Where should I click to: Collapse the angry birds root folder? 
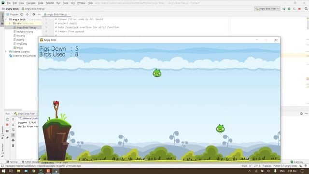6,19
